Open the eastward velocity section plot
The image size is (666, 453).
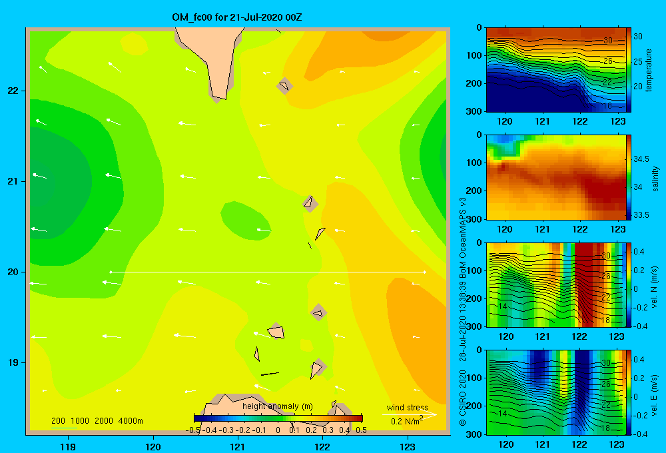(555, 392)
